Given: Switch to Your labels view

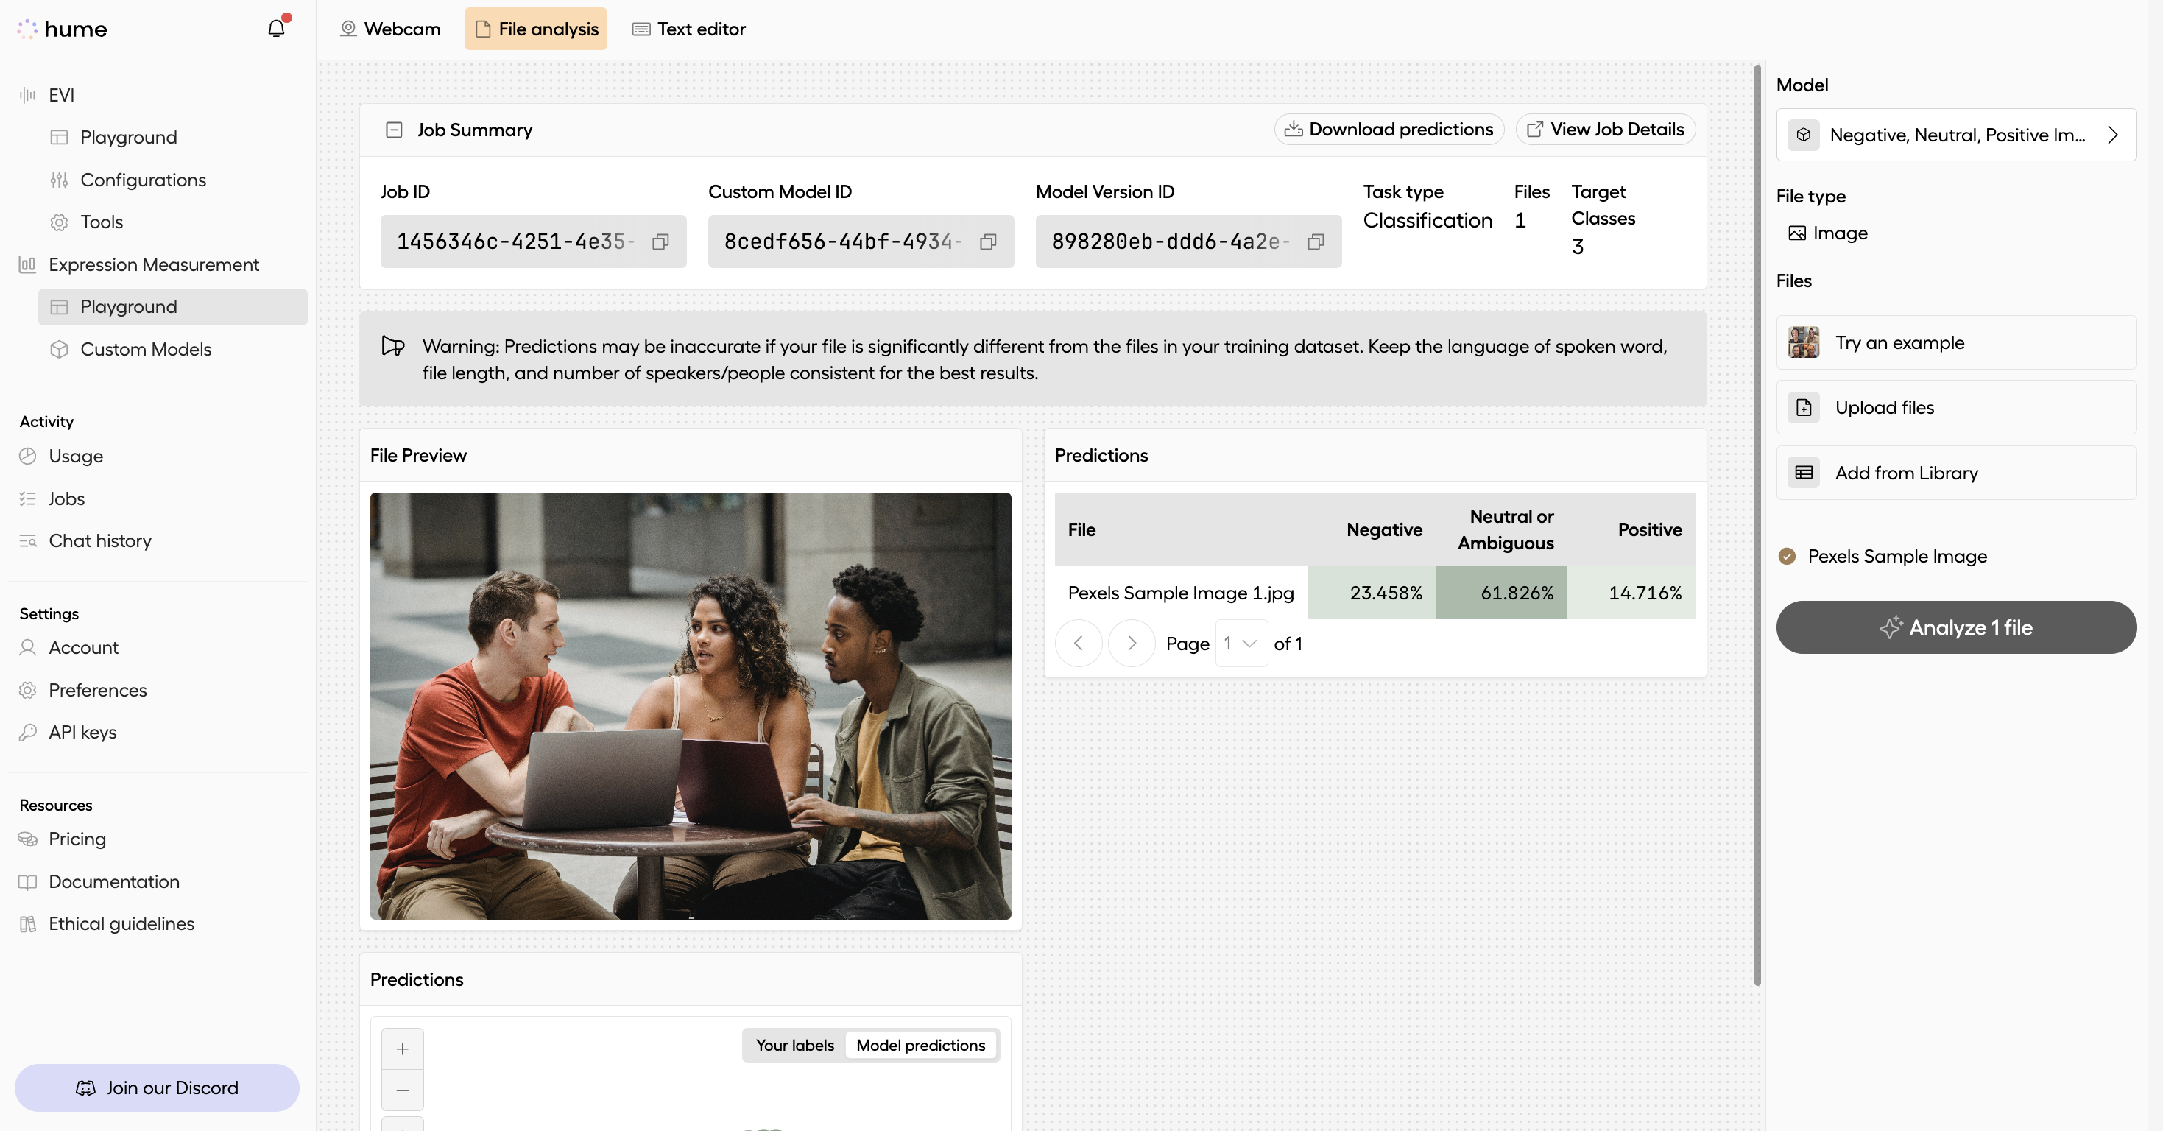Looking at the screenshot, I should 793,1046.
